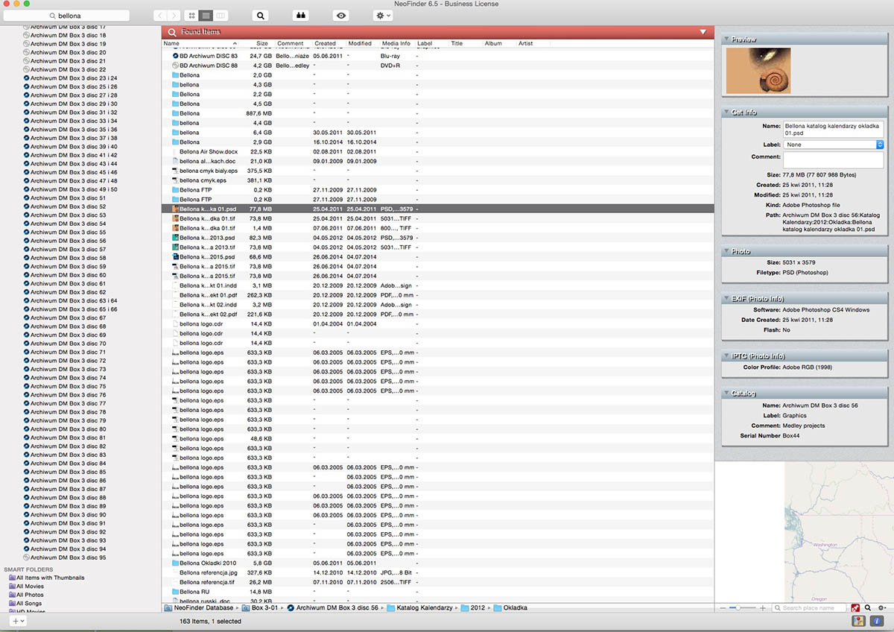Click the map zoom in plus icon
This screenshot has height=632, width=894.
point(762,608)
